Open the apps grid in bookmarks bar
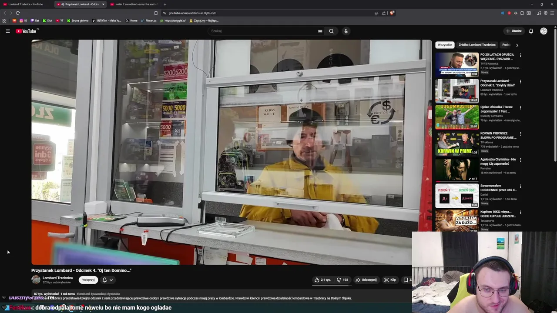This screenshot has width=557, height=313. pos(4,20)
